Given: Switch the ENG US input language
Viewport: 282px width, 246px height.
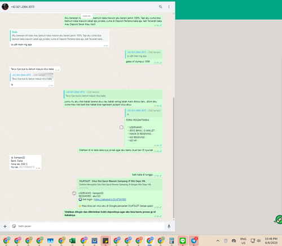Looking at the screenshot, I should click(243, 241).
